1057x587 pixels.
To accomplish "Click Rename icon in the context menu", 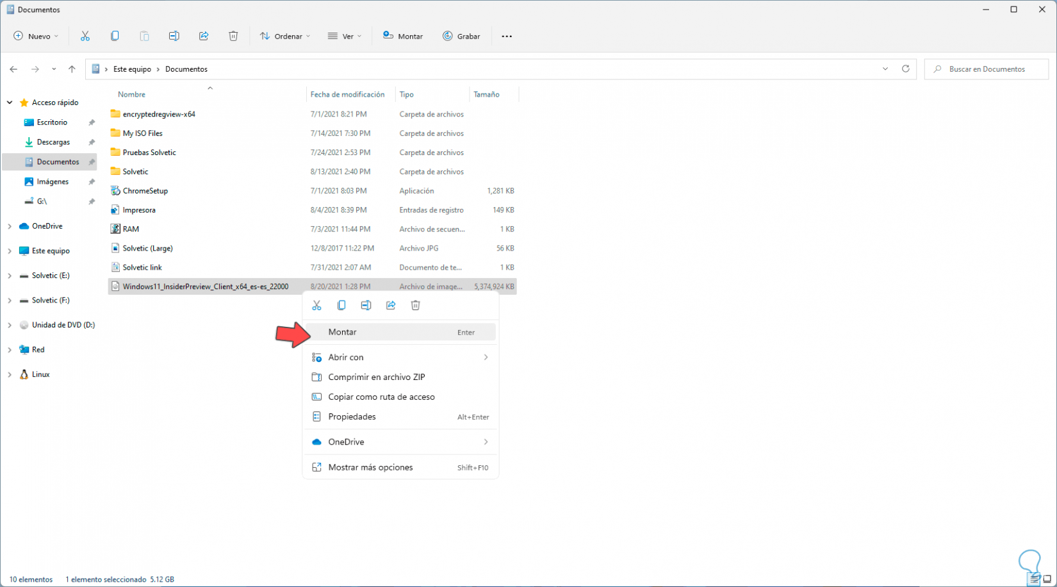I will 366,306.
